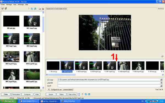165x103 pixels.
Task: Click the parent folder icon in file toolbar
Action: click(x=40, y=9)
